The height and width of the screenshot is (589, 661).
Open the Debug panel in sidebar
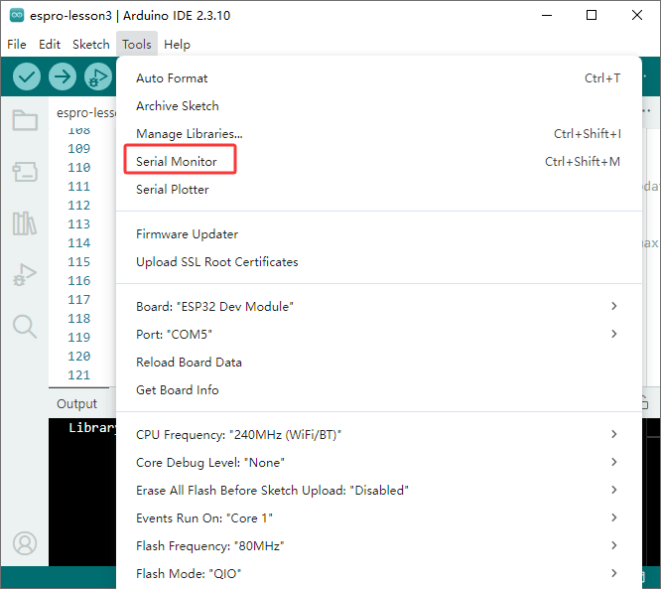pos(25,275)
